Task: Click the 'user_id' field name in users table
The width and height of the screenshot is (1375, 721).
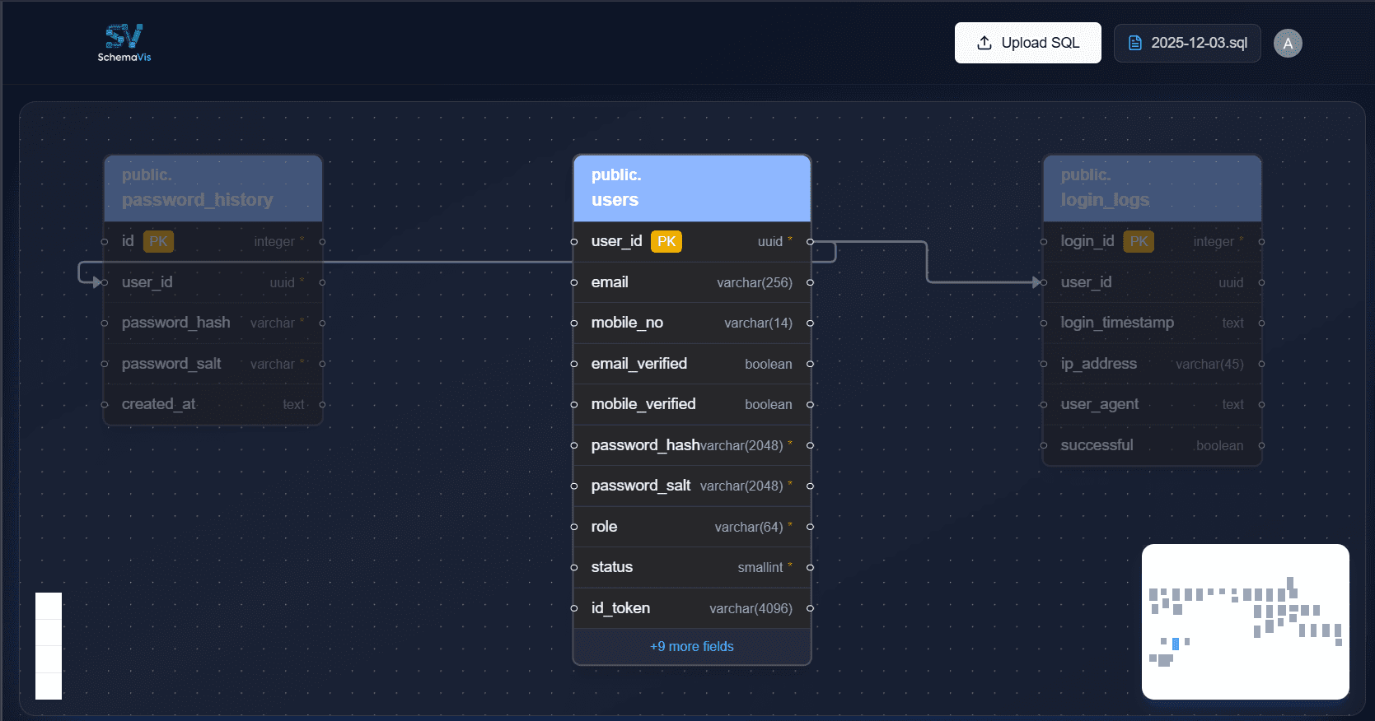Action: click(x=616, y=241)
